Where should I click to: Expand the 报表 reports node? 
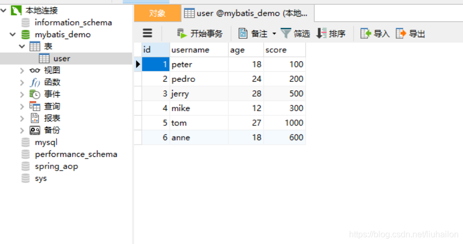coord(22,119)
